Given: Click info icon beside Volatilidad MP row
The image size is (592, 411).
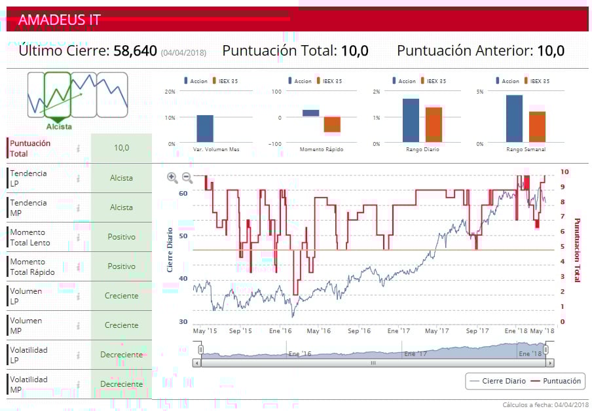Looking at the screenshot, I should click(79, 384).
